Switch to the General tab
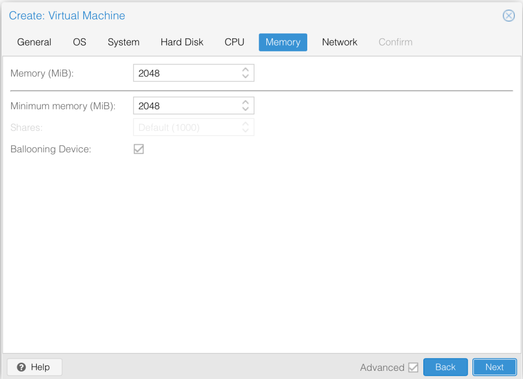Viewport: 523px width, 379px height. pos(34,42)
